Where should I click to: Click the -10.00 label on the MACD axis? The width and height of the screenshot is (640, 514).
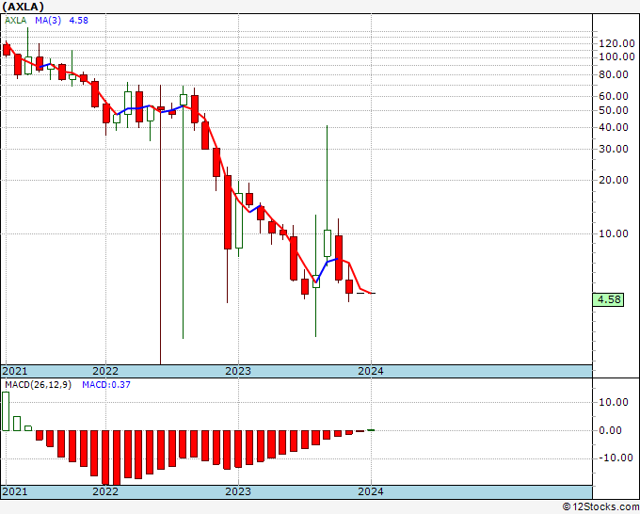point(616,458)
